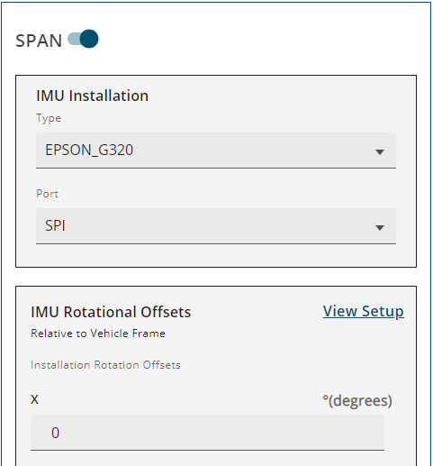This screenshot has width=433, height=466.
Task: Select the SPI value text
Action: (x=55, y=225)
